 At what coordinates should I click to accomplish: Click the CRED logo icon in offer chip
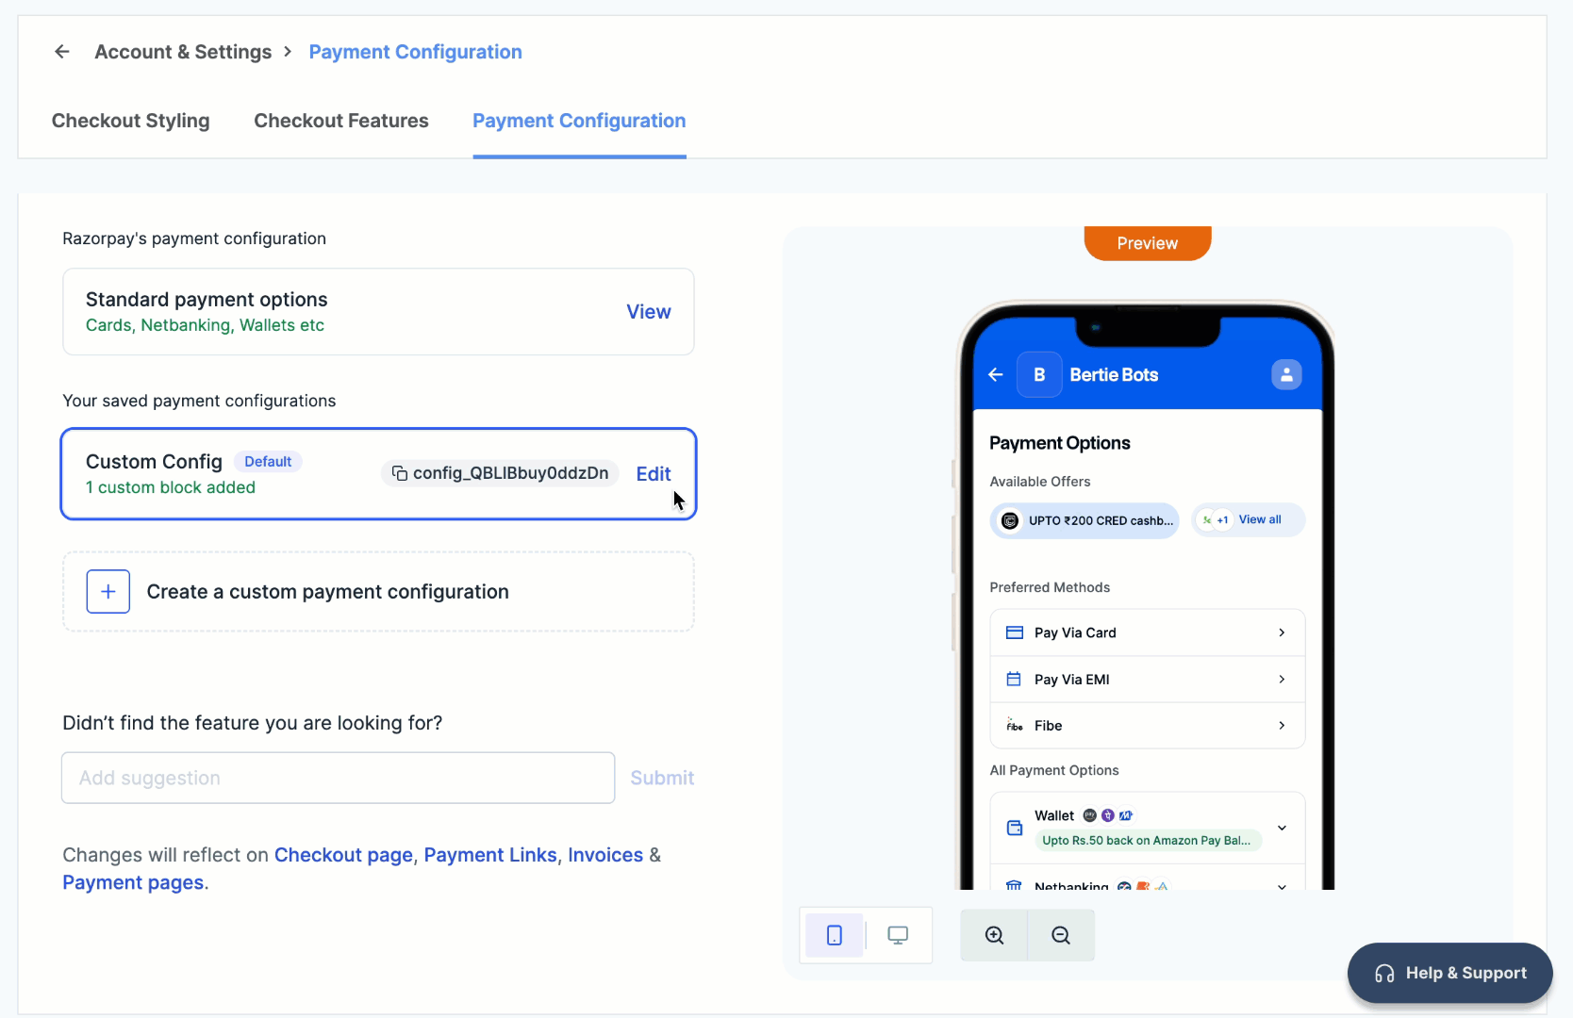point(1010,520)
